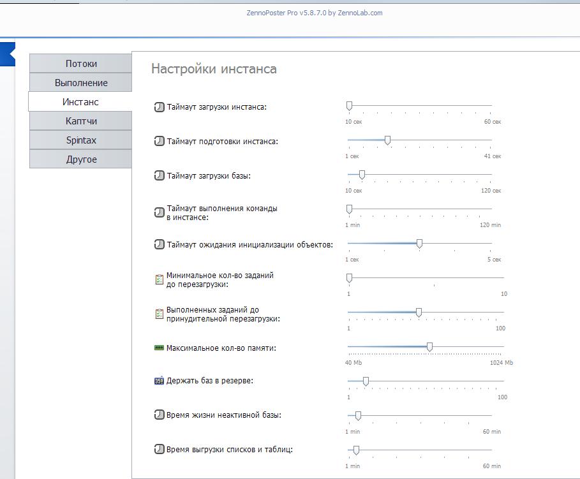Click the clock icon beside Время выгрузки списков
This screenshot has height=479, width=580.
160,450
